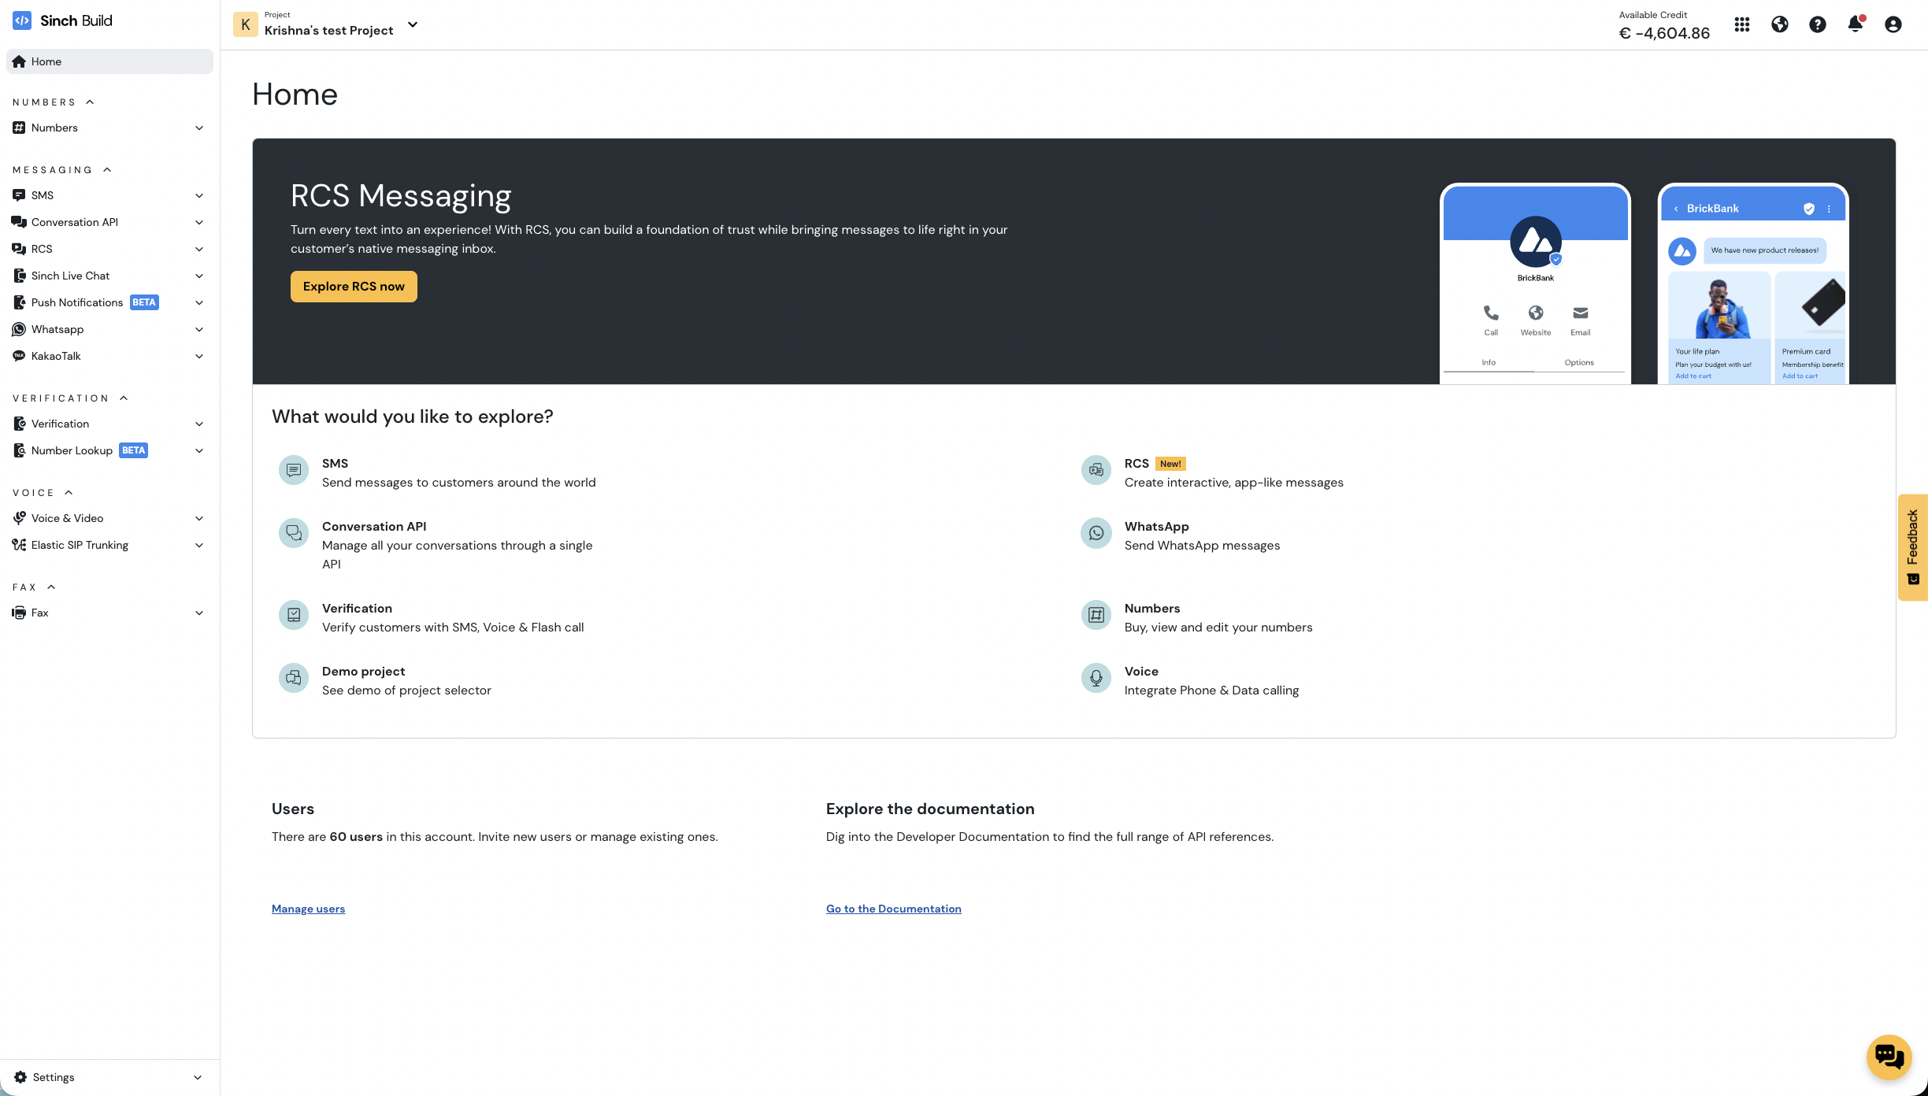Follow the Manage users link
The height and width of the screenshot is (1096, 1928).
(308, 909)
